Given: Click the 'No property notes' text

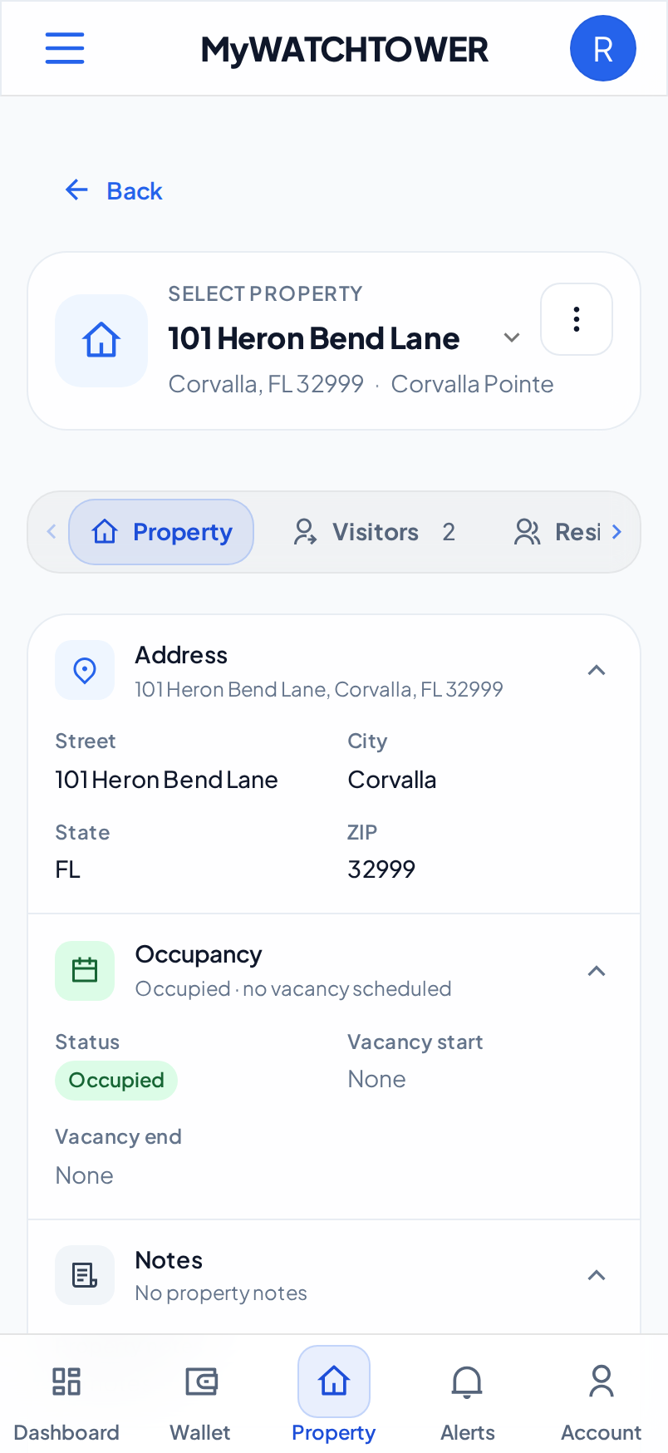Looking at the screenshot, I should click(x=221, y=1293).
